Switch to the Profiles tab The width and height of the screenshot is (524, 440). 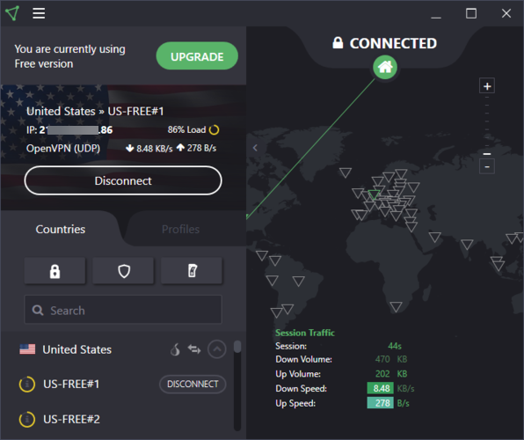coord(180,229)
